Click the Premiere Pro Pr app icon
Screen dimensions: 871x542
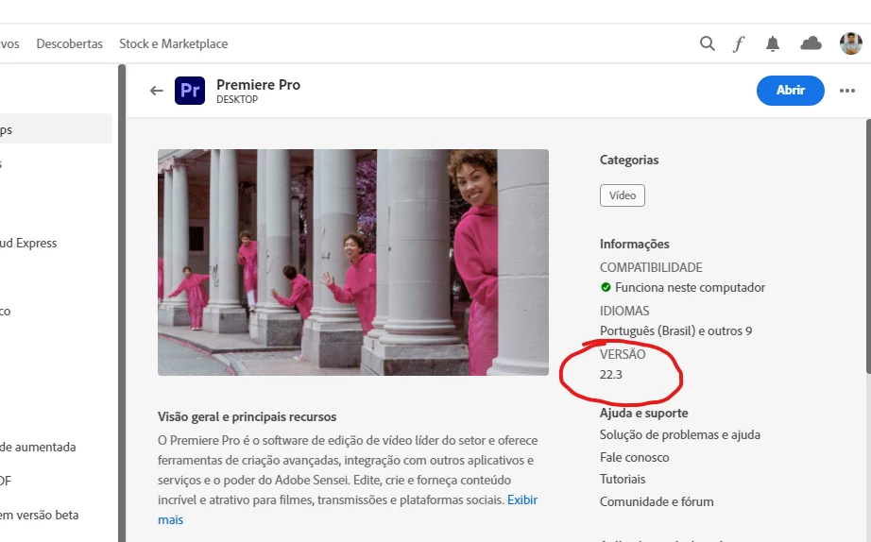pyautogui.click(x=190, y=91)
